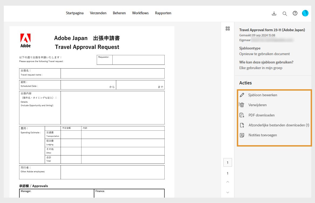
Task: Open the search icon in the header
Action: pyautogui.click(x=285, y=13)
